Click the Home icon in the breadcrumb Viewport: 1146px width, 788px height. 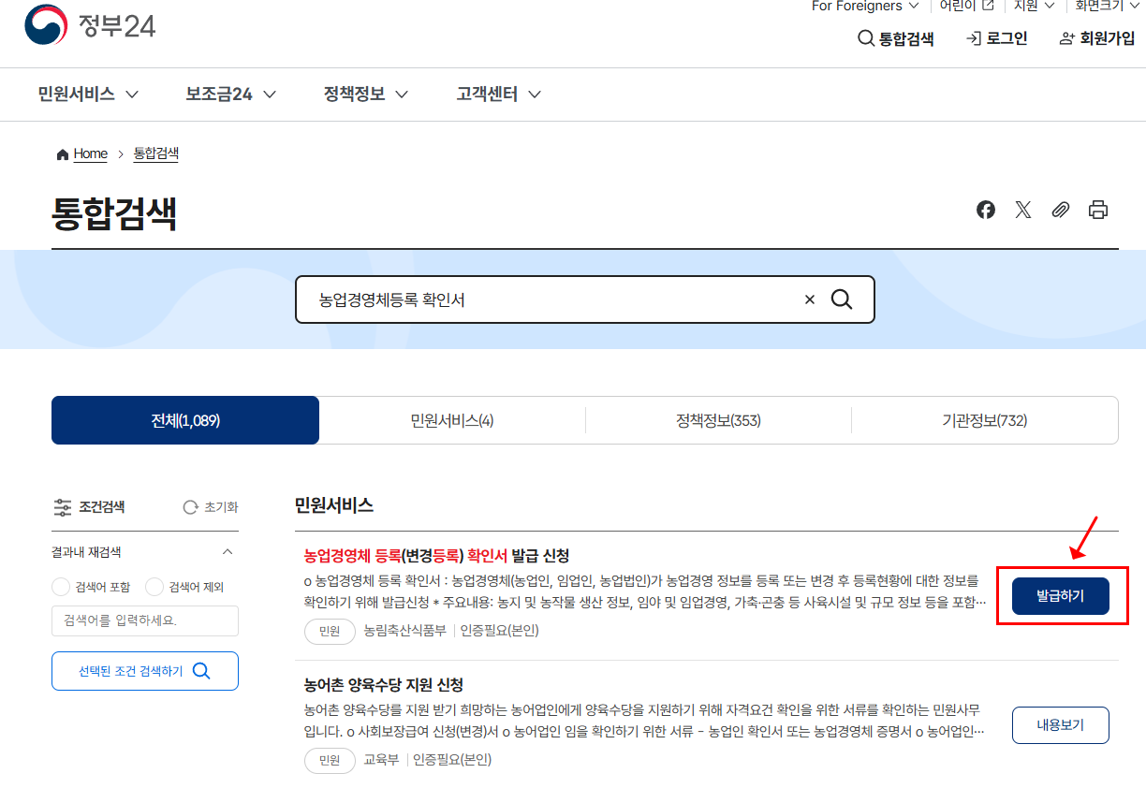[62, 153]
